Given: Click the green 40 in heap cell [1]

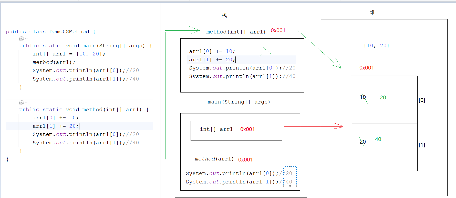Looking at the screenshot, I should (378, 139).
